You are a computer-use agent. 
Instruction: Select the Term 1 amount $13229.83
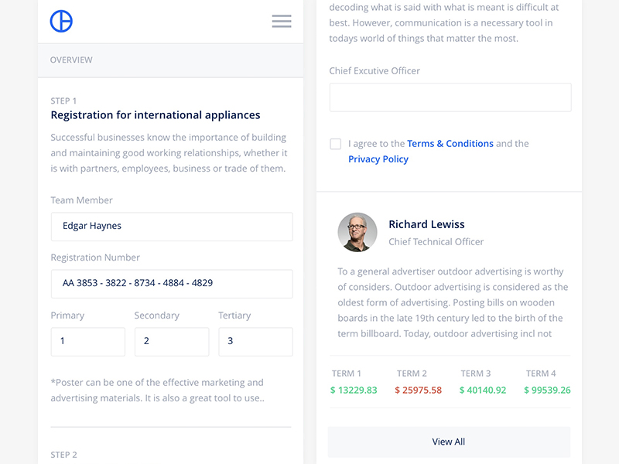pos(354,391)
